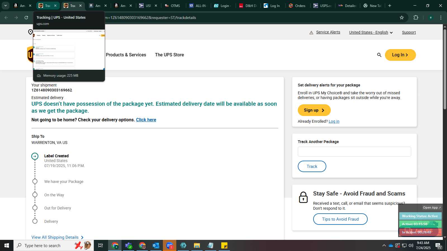
Task: Open Sticky Notes from taskbar
Action: pyautogui.click(x=224, y=245)
